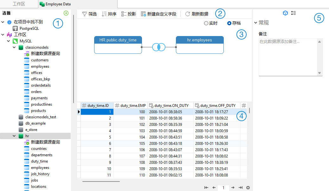
Task: Click the join Venn diagram between the tables
Action: coord(159,47)
